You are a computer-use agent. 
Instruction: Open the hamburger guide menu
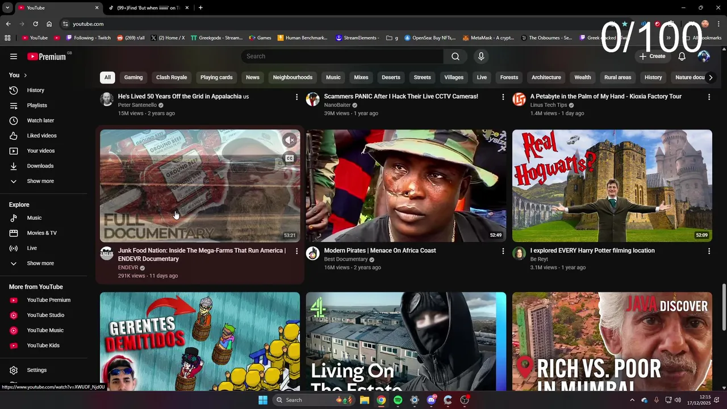pyautogui.click(x=14, y=56)
